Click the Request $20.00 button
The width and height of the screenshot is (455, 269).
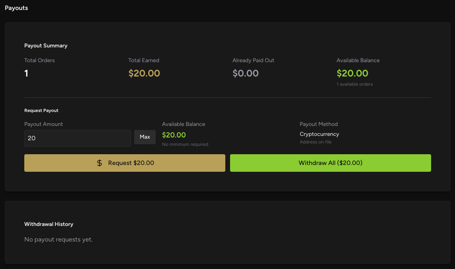click(x=125, y=163)
